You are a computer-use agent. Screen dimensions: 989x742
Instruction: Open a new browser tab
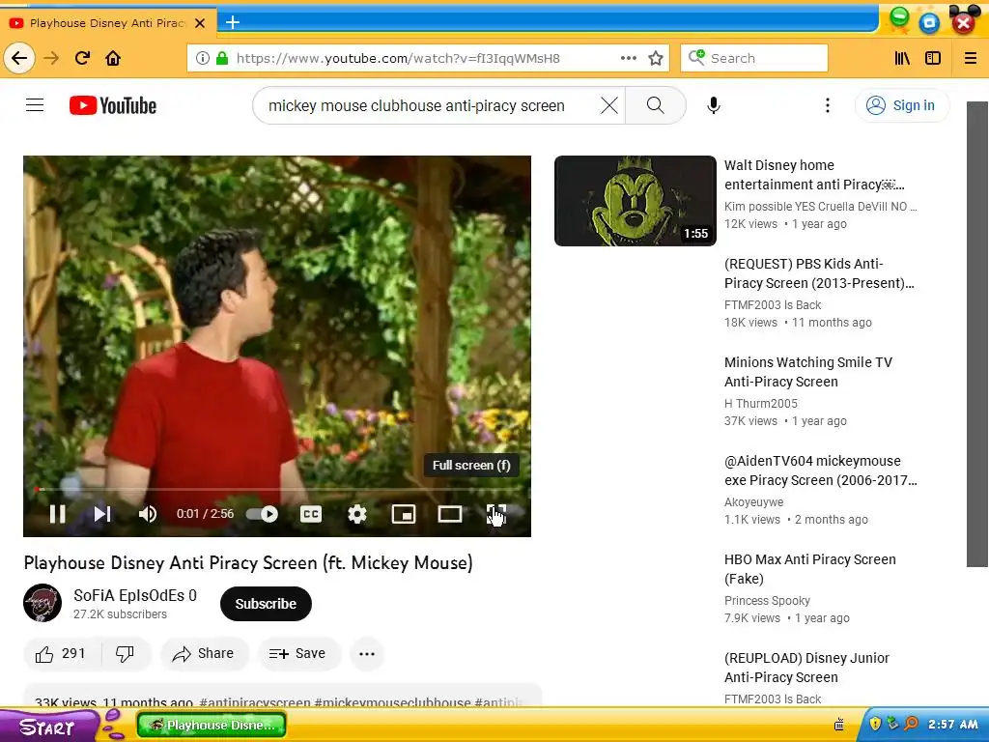pyautogui.click(x=232, y=23)
